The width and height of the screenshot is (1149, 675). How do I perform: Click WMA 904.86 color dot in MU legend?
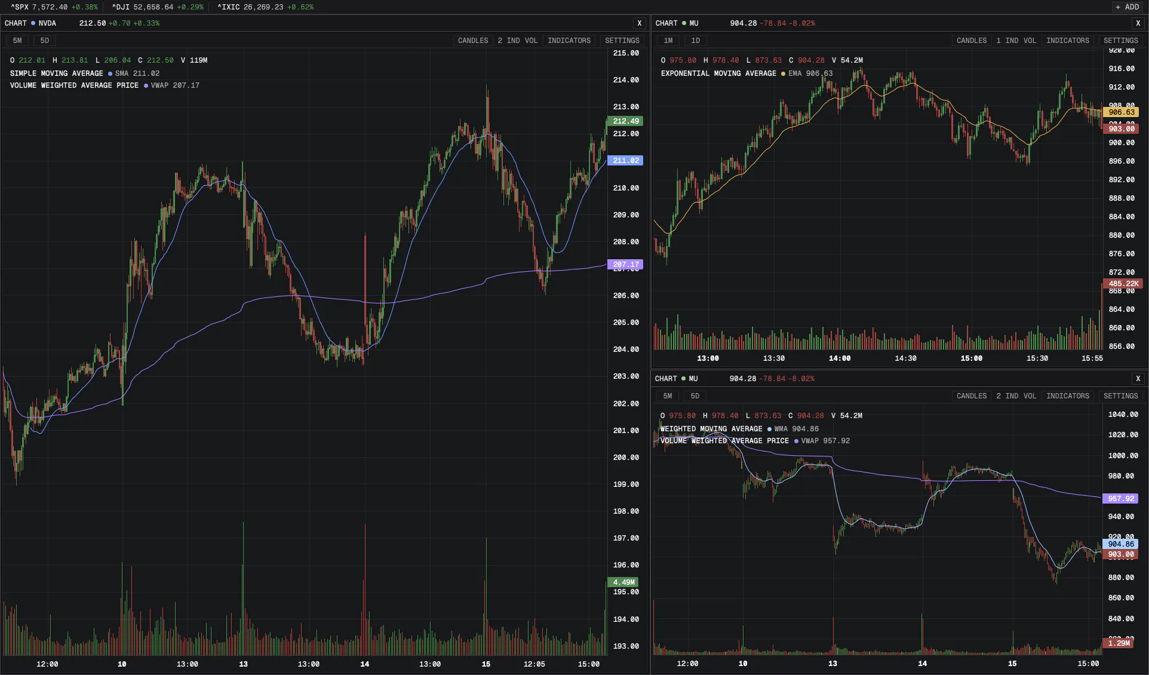point(769,429)
